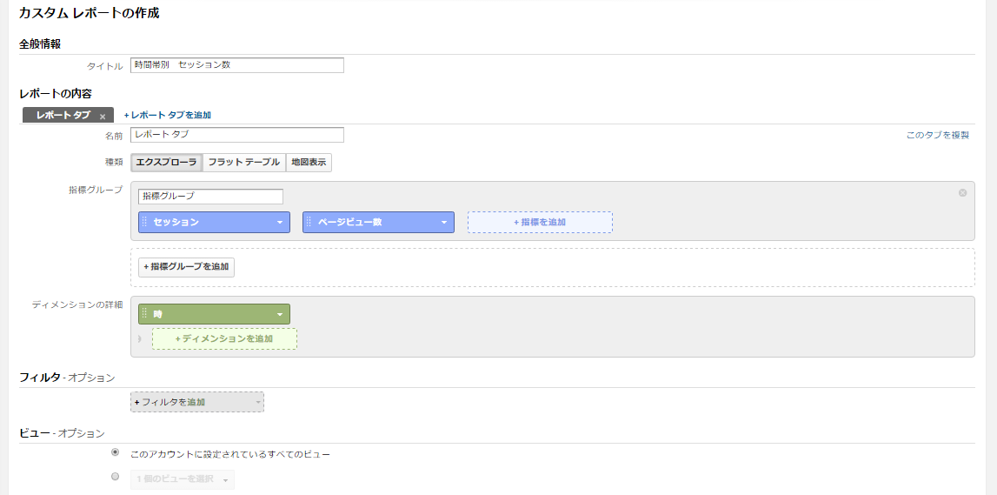Remove the 指標グループ box with its x icon
This screenshot has height=495, width=997.
962,193
